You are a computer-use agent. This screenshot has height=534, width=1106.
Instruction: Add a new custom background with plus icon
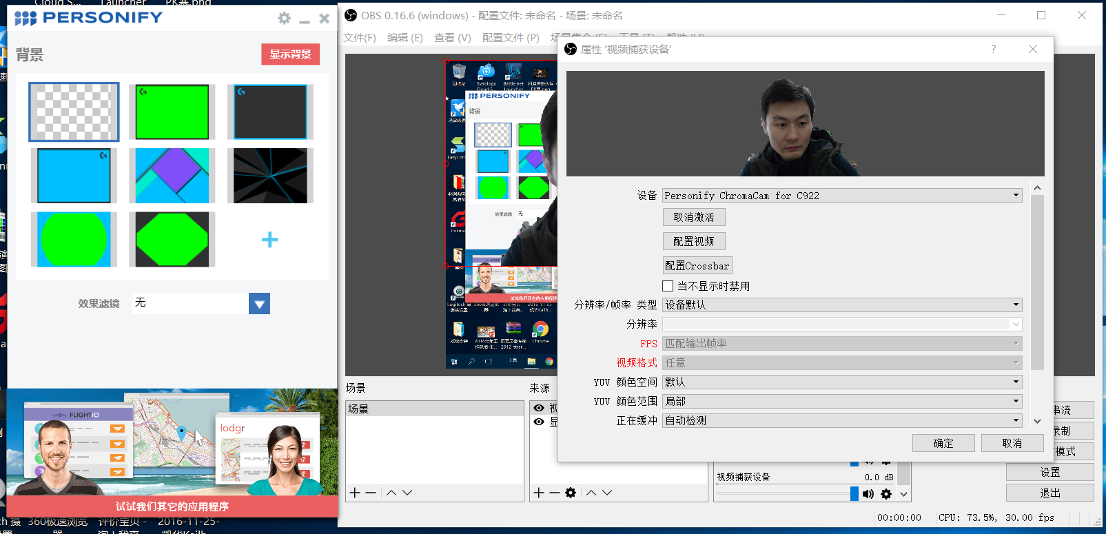pos(270,240)
